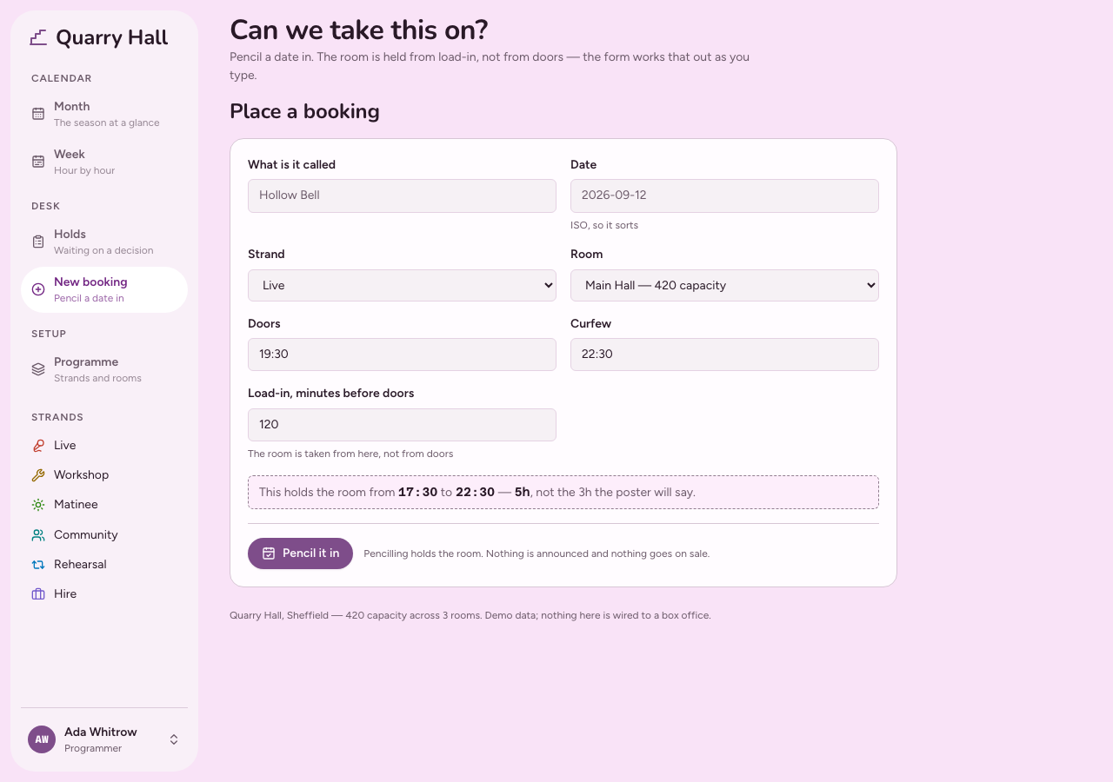Select the Live strand microphone icon

point(38,446)
